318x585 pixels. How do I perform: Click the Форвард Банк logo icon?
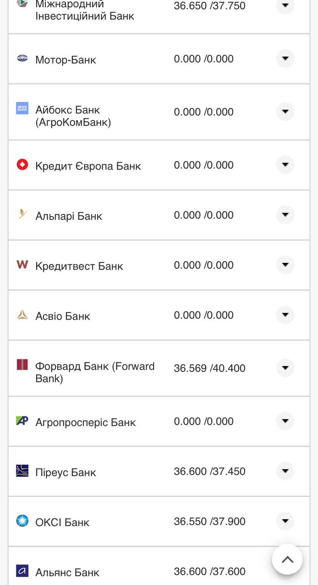[x=22, y=365]
